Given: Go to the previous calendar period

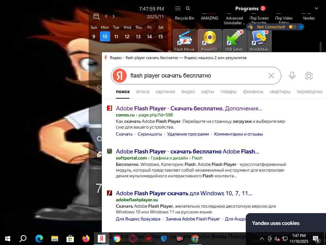Looking at the screenshot, I should (106, 16).
